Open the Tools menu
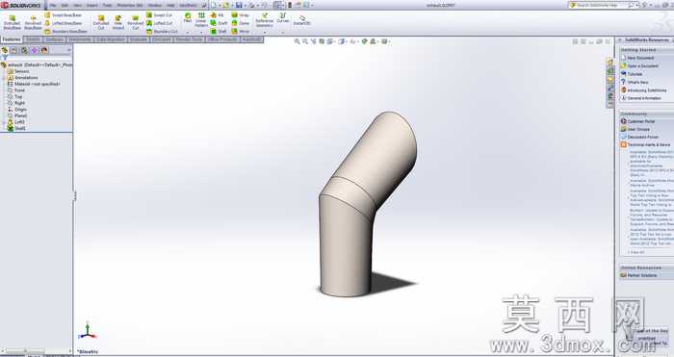 pos(107,5)
